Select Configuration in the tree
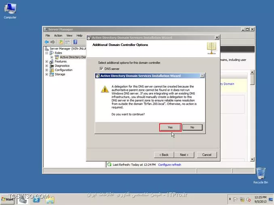 [63, 70]
